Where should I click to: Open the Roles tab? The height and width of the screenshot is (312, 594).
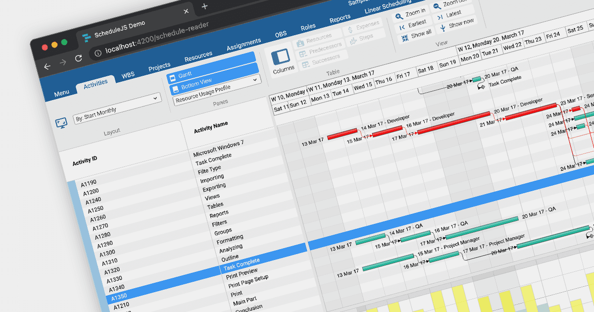point(308,28)
